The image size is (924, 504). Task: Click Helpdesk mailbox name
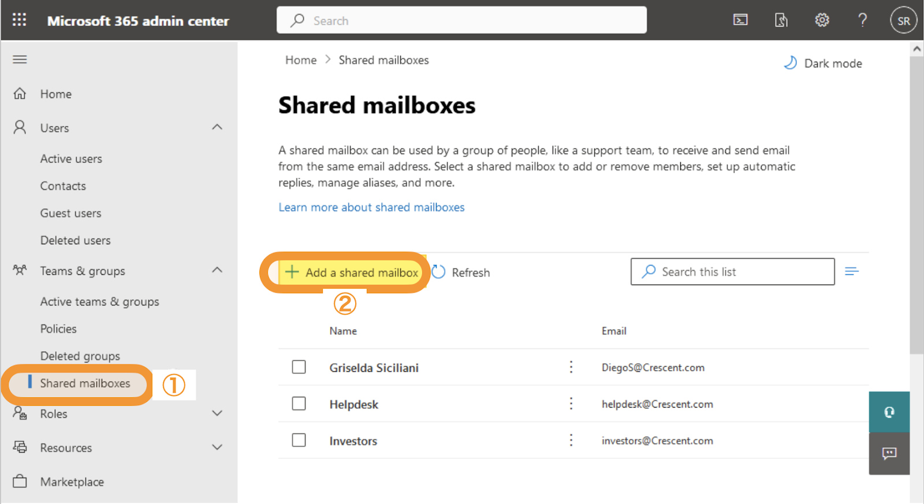click(x=353, y=404)
